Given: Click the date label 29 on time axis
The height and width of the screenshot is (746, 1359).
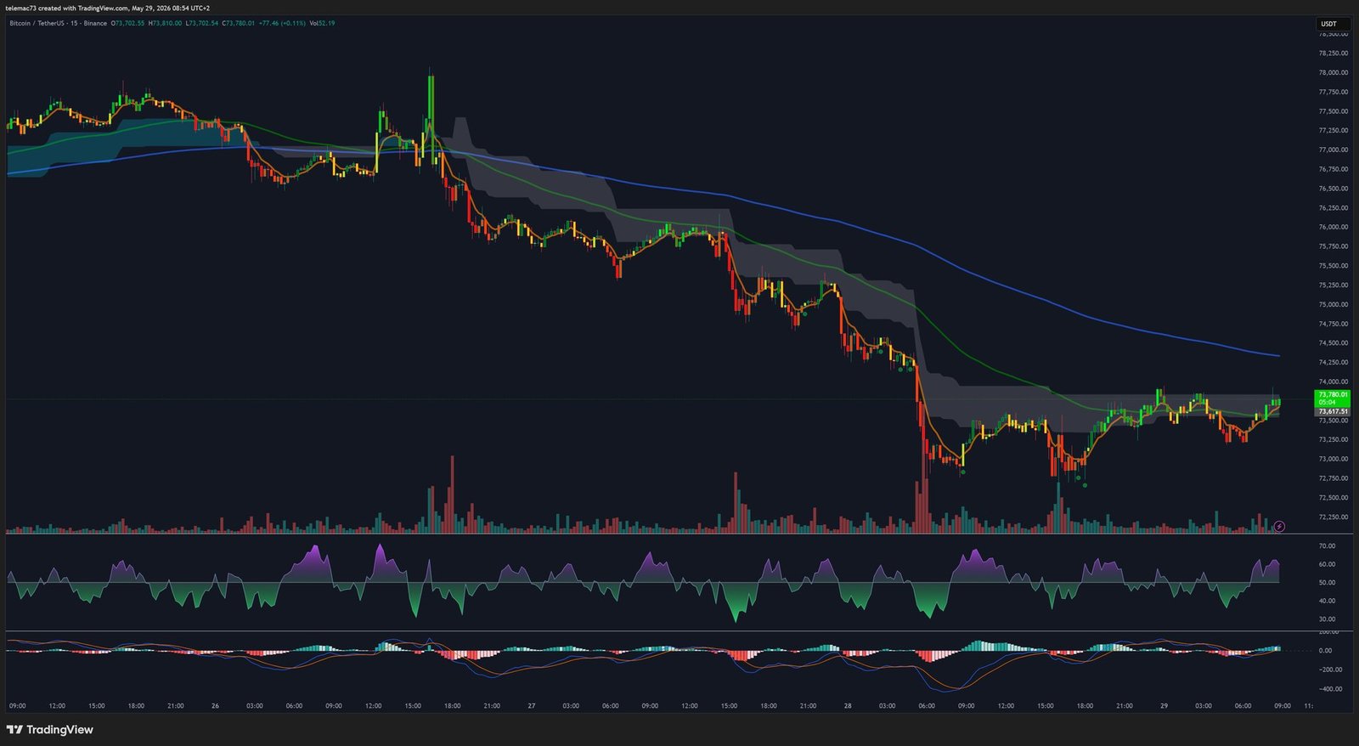Looking at the screenshot, I should pyautogui.click(x=1164, y=705).
